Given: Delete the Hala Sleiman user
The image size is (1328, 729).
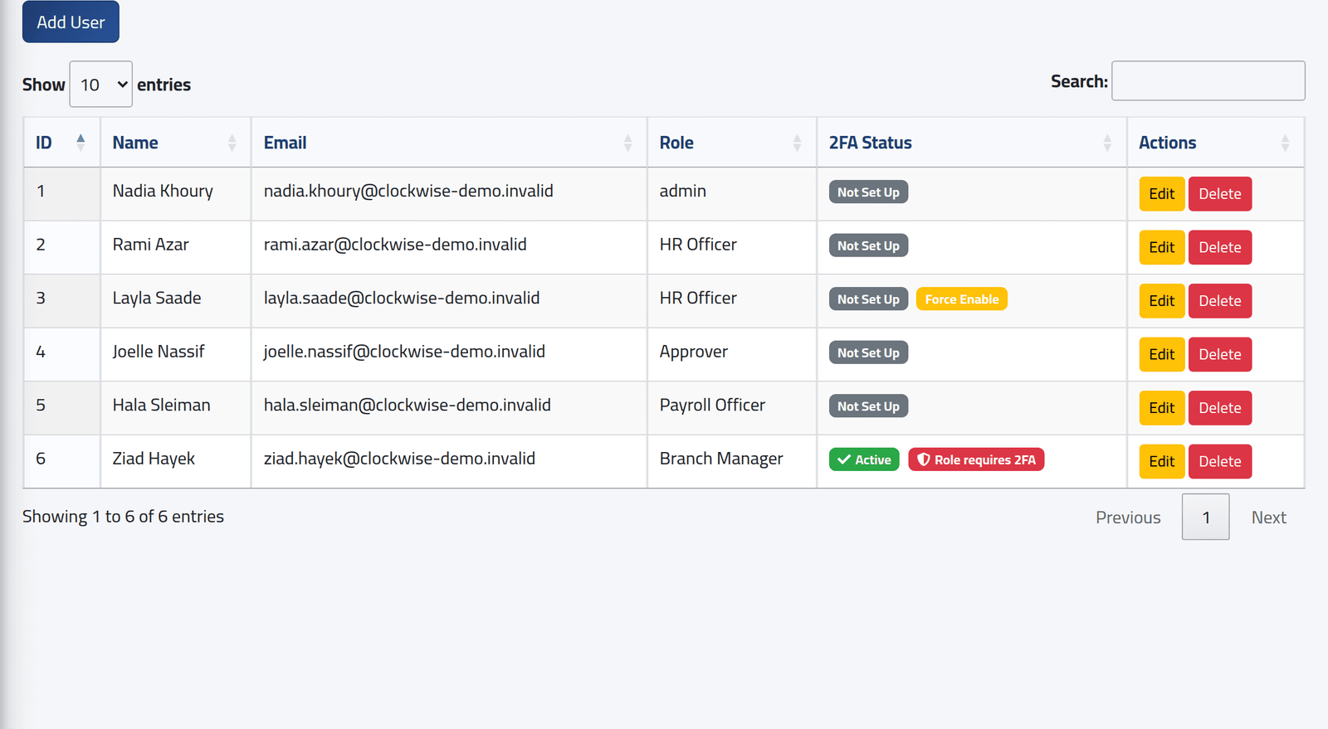Looking at the screenshot, I should pos(1219,408).
